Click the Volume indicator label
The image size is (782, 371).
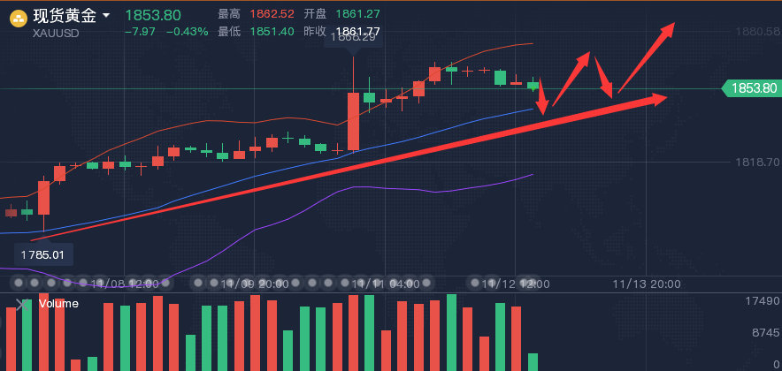(x=58, y=304)
